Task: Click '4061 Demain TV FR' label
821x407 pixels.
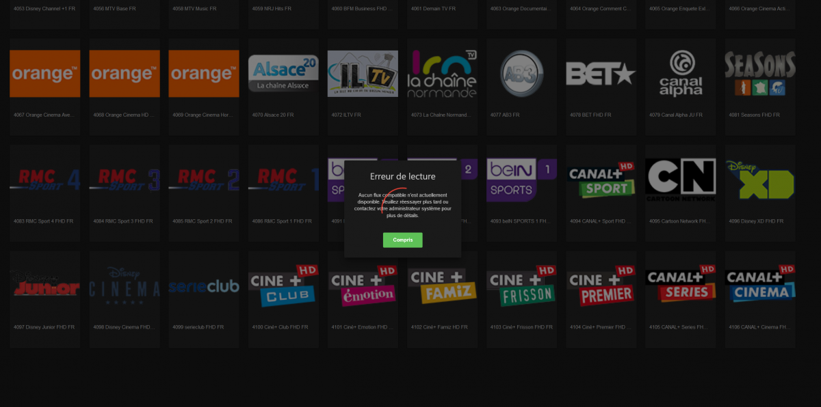Action: 434,8
